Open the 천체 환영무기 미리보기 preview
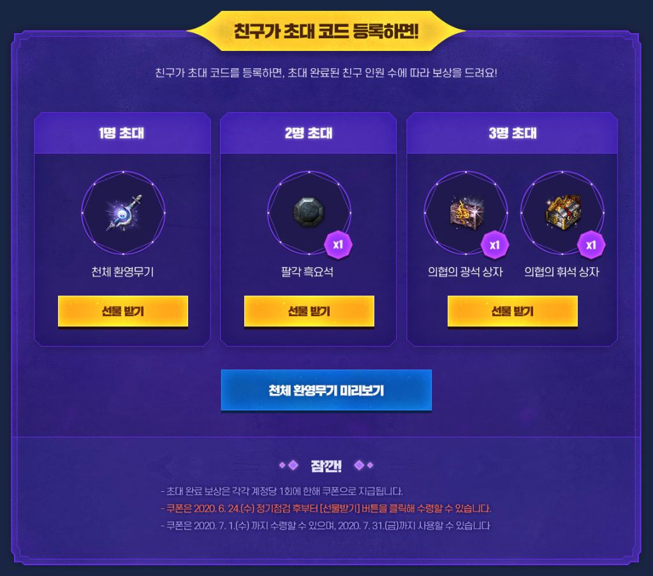The height and width of the screenshot is (576, 653). pyautogui.click(x=326, y=390)
